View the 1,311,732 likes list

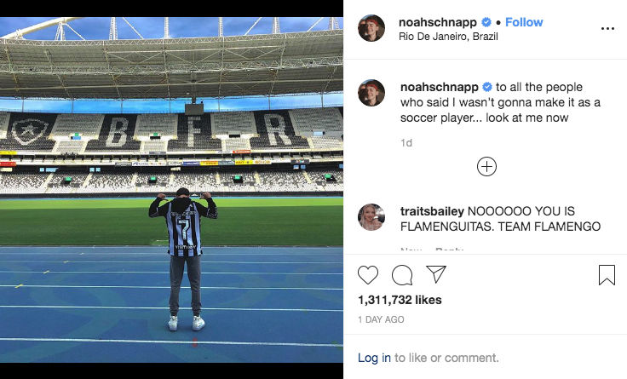(x=400, y=300)
